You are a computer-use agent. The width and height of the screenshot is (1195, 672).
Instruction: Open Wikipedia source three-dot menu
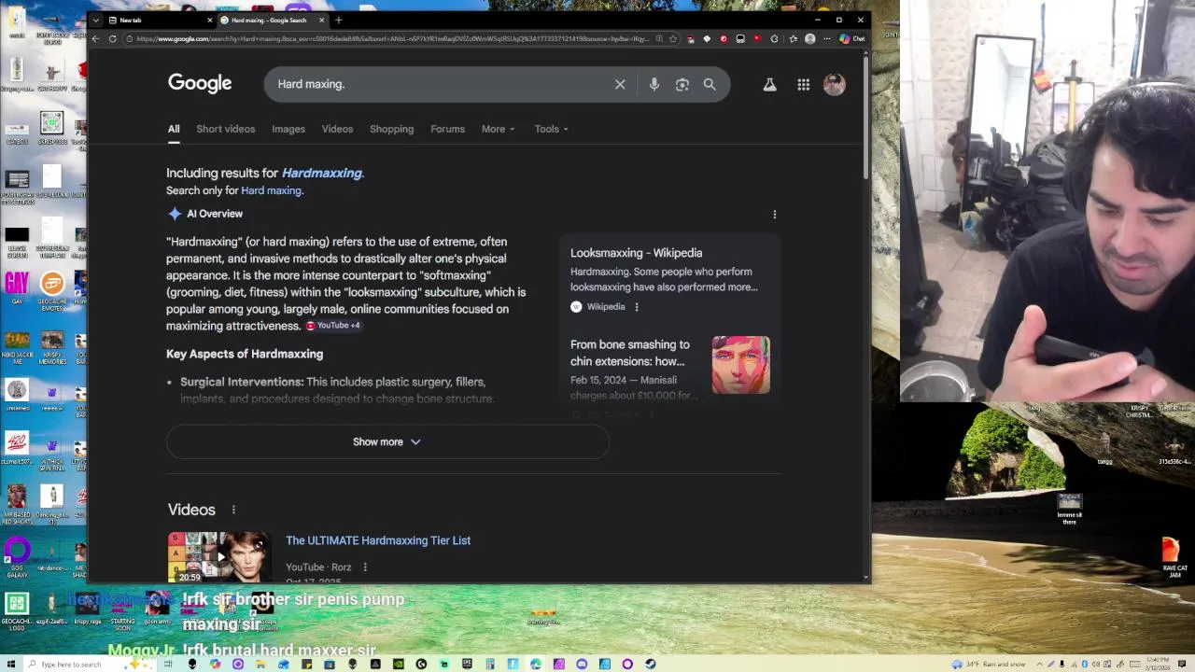(637, 307)
